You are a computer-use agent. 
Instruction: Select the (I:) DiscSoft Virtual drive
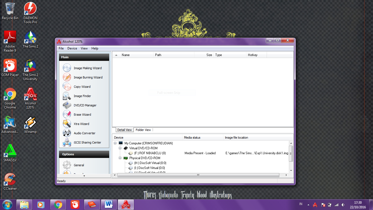[x=149, y=168]
